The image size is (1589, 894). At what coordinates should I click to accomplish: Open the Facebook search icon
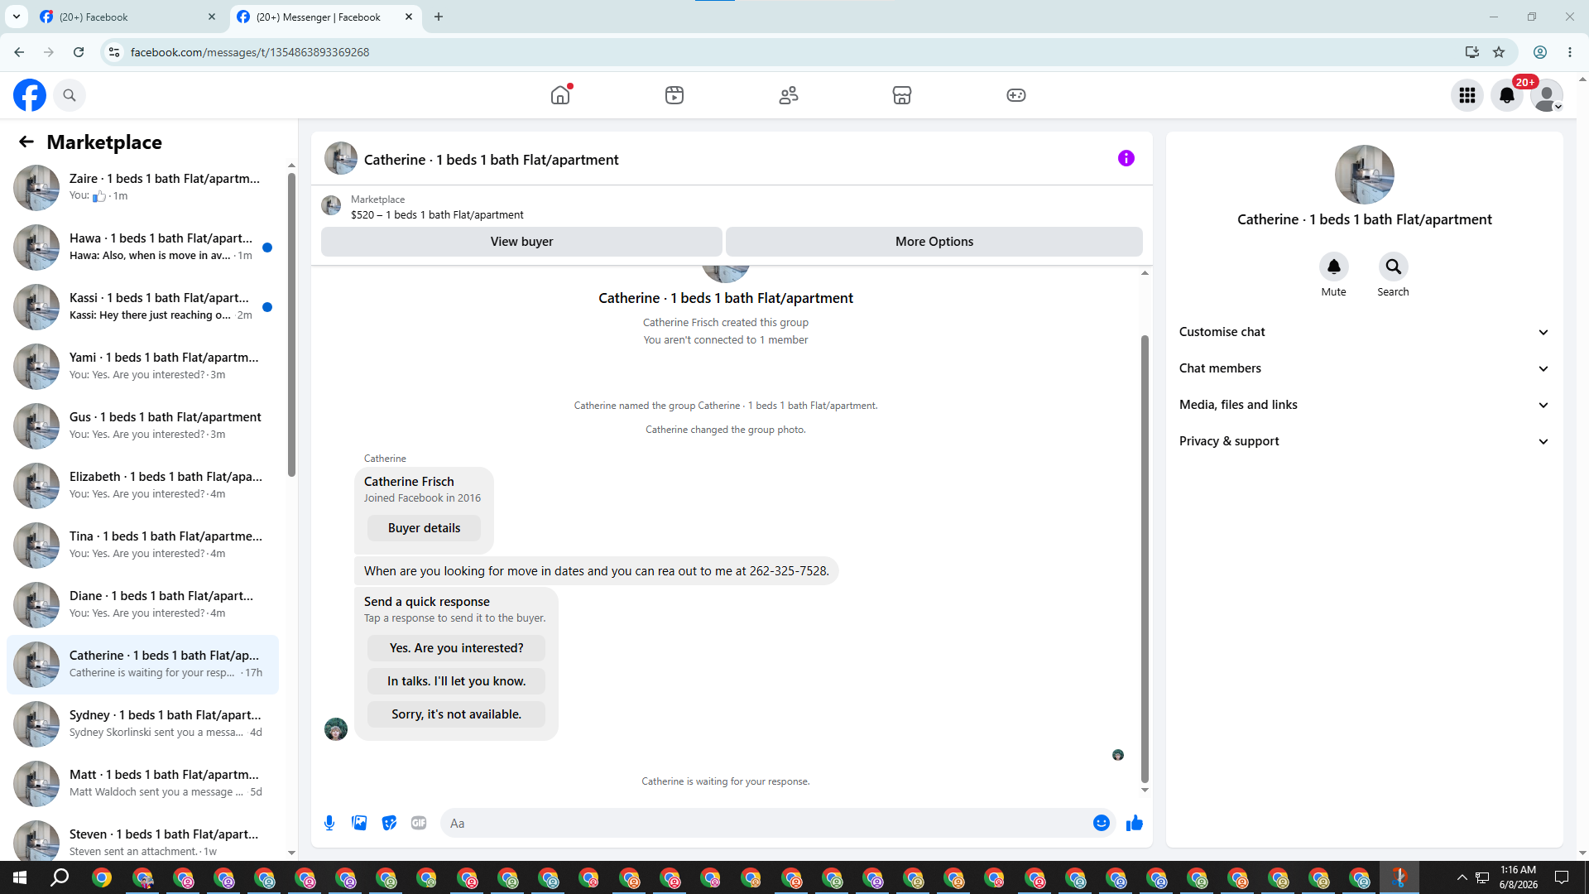coord(70,95)
